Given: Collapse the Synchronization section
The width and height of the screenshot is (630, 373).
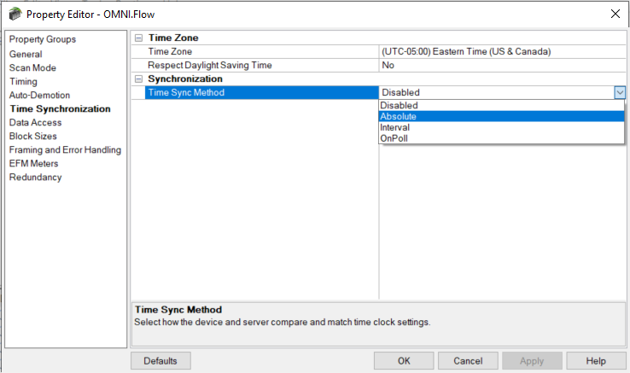Looking at the screenshot, I should click(138, 79).
